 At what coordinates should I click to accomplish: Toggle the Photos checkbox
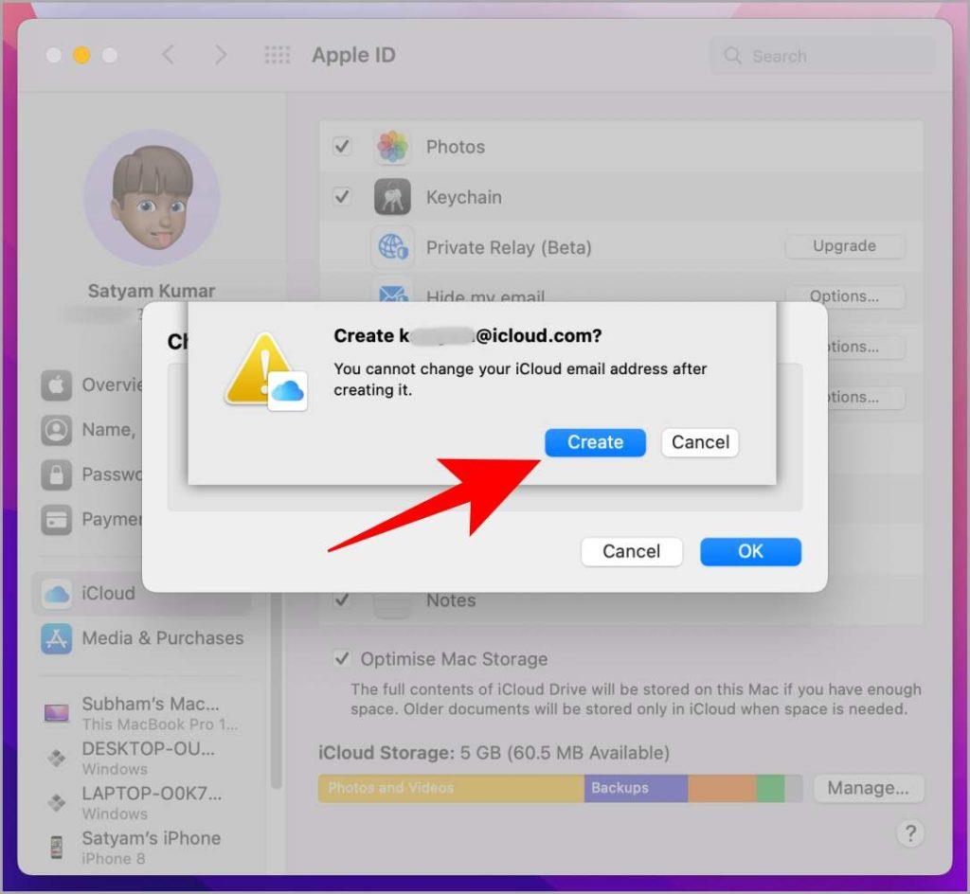click(342, 147)
